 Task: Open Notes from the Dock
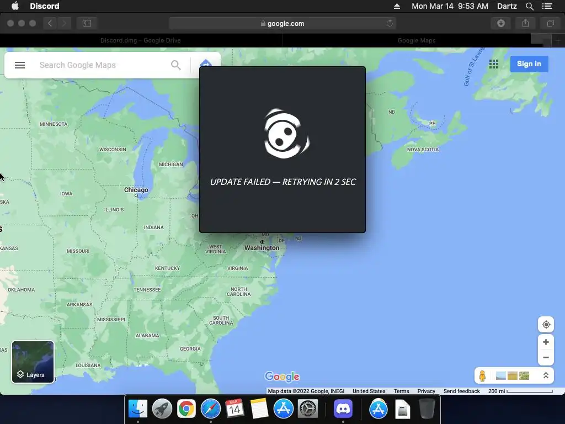click(259, 409)
